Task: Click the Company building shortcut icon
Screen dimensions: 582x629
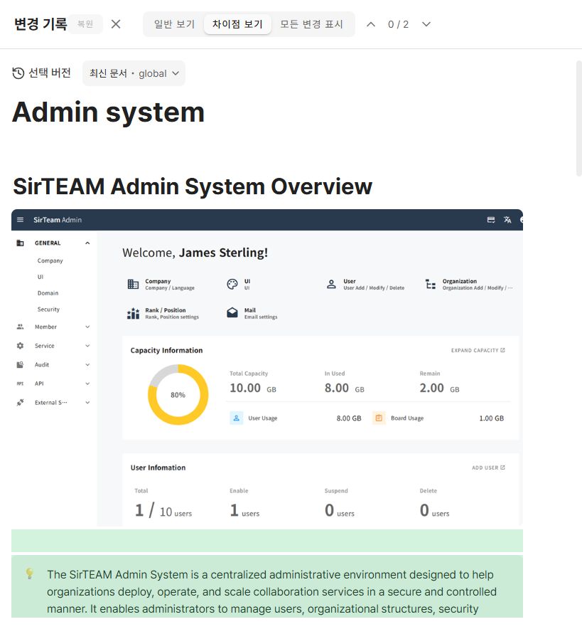Action: (133, 285)
